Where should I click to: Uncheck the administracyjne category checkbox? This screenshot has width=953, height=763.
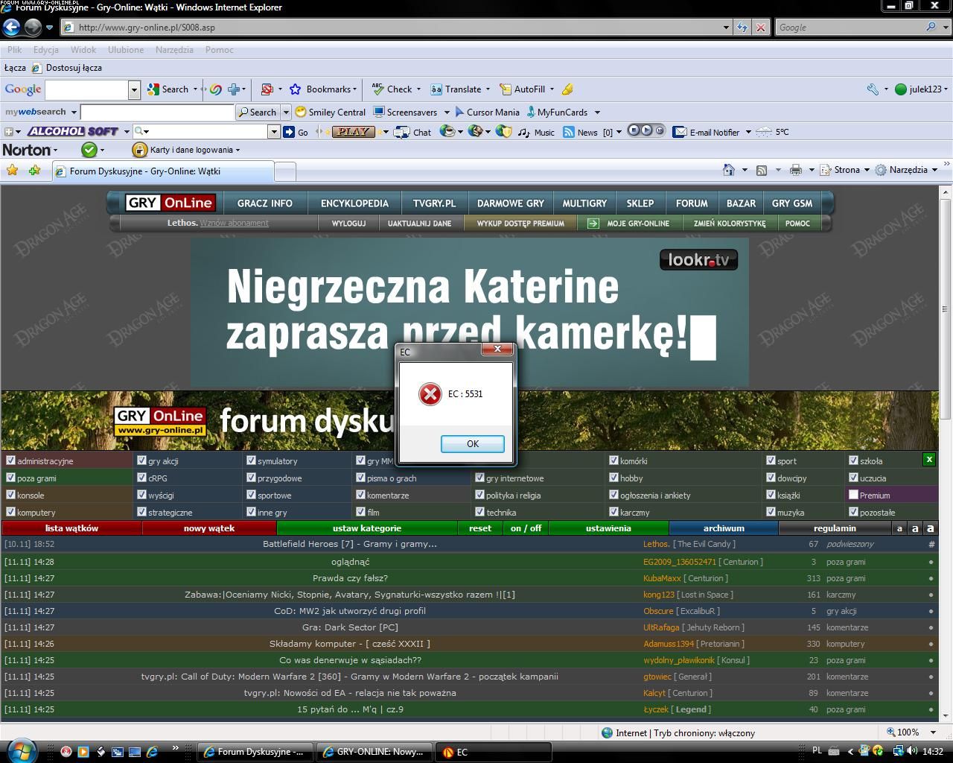pyautogui.click(x=10, y=460)
